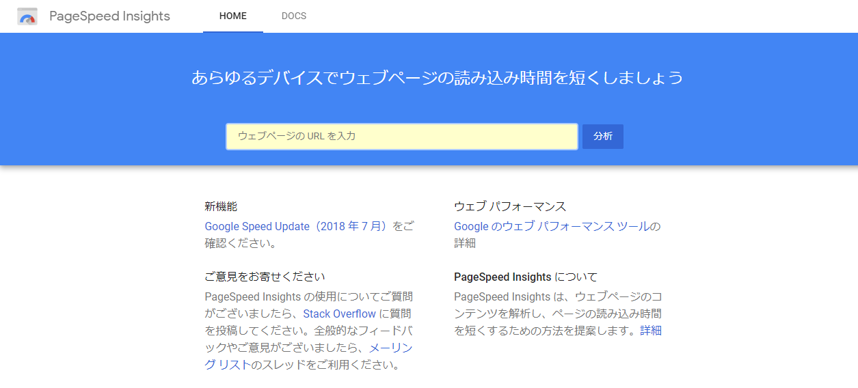Click the 新機能 heading

(x=221, y=206)
